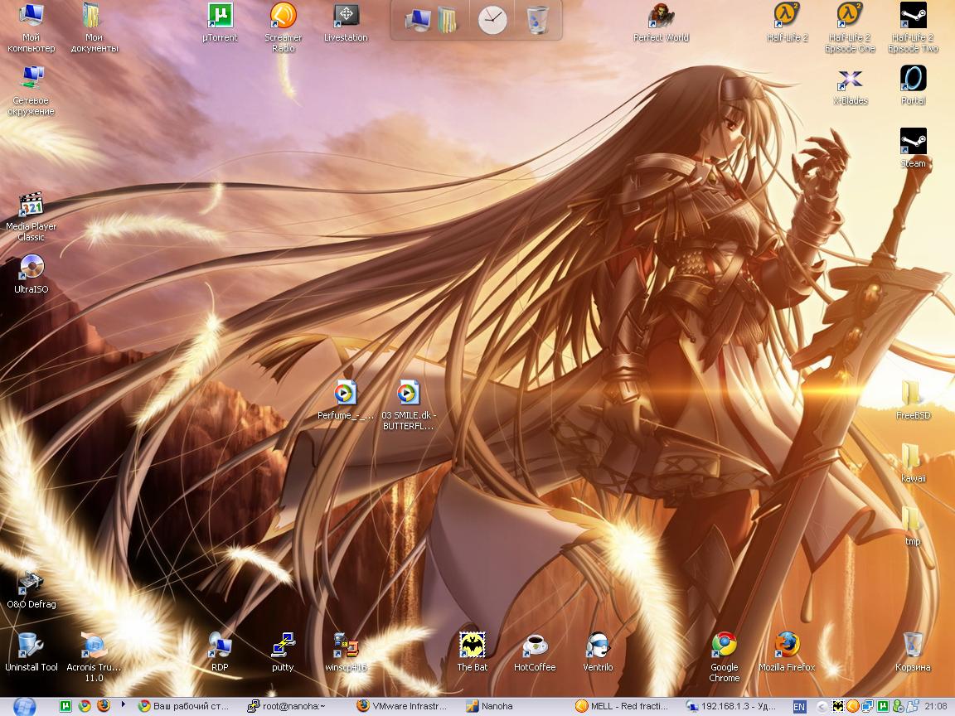The image size is (955, 716).
Task: Expand hidden tray icons arrow
Action: 822,707
